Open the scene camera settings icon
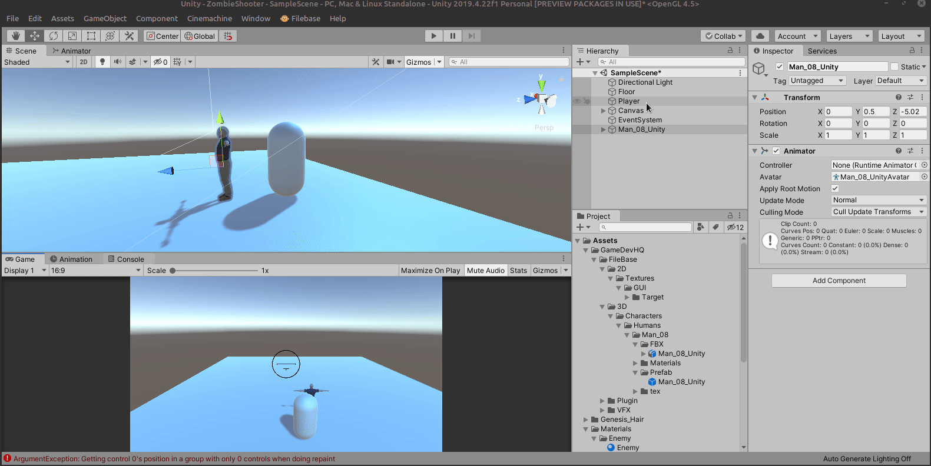 click(x=390, y=62)
